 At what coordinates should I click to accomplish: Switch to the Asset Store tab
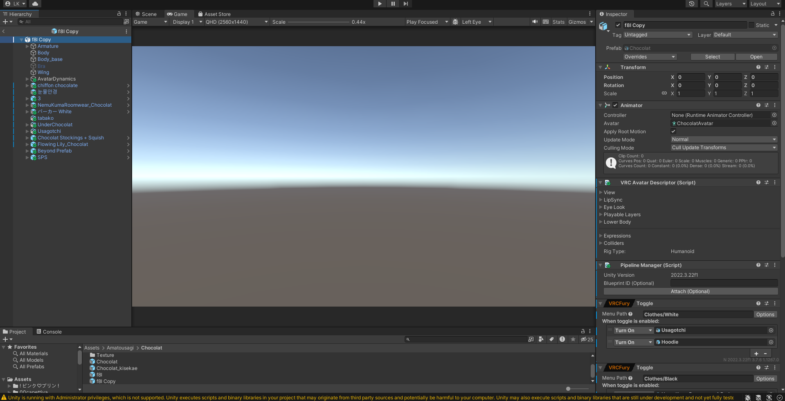pos(214,14)
